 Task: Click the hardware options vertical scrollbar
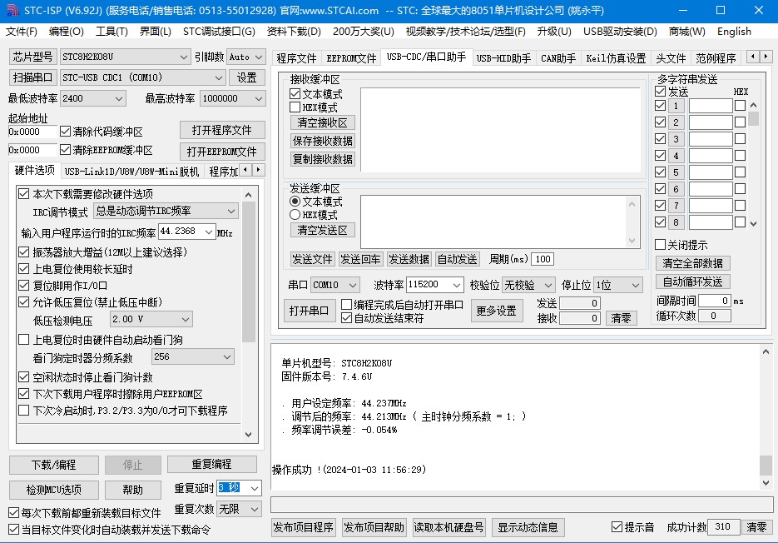coord(249,314)
